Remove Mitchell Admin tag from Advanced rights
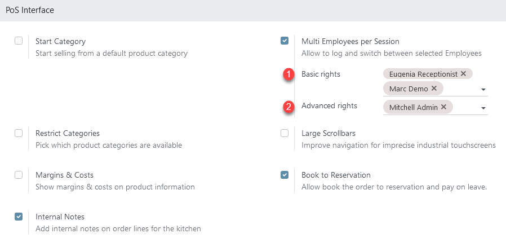 [x=443, y=107]
